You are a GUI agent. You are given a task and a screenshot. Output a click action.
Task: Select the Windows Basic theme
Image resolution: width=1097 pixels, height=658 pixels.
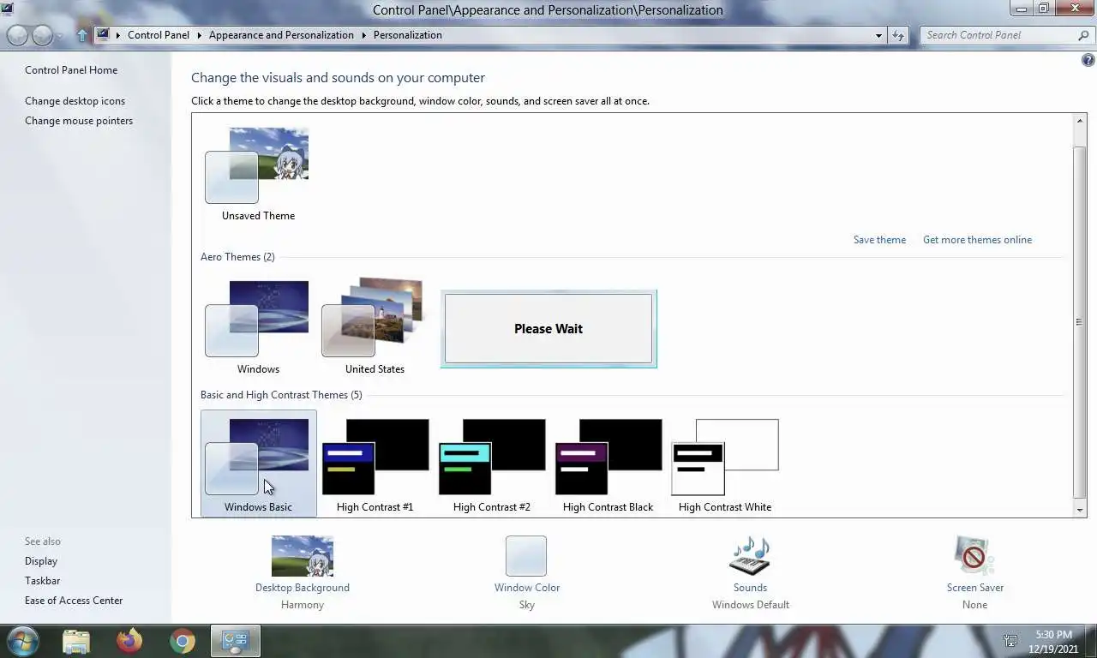tap(258, 463)
